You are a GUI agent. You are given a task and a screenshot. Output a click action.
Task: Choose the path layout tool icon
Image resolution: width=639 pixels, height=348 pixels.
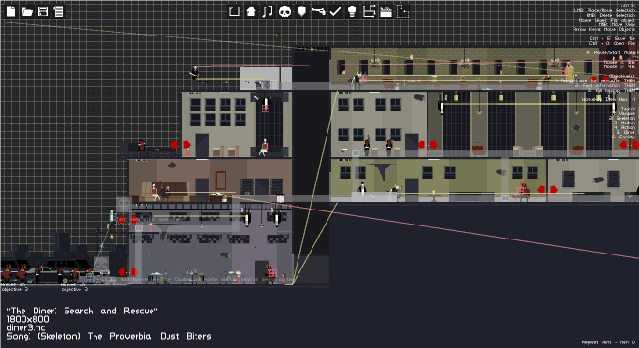pyautogui.click(x=369, y=11)
